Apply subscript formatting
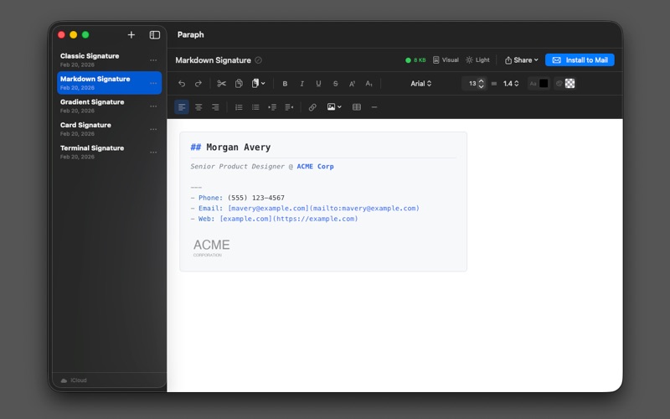 (368, 84)
